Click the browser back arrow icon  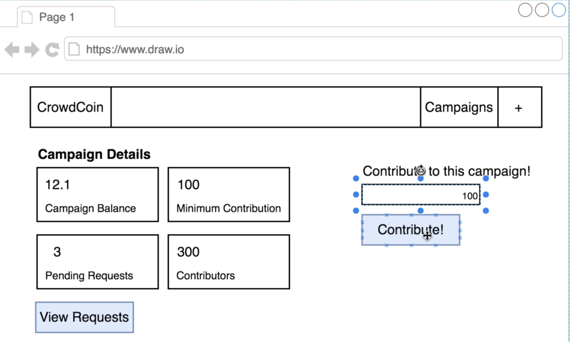point(12,49)
